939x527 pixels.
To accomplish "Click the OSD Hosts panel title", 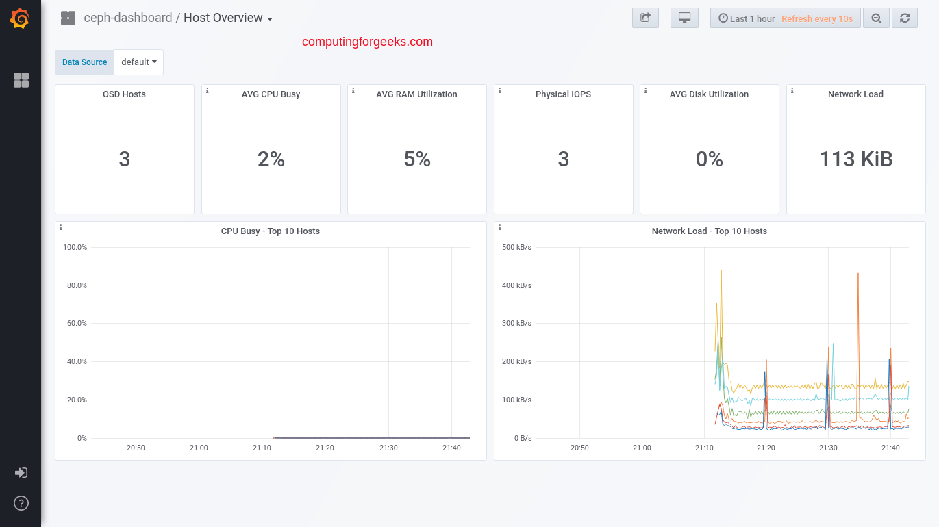I will click(x=124, y=94).
